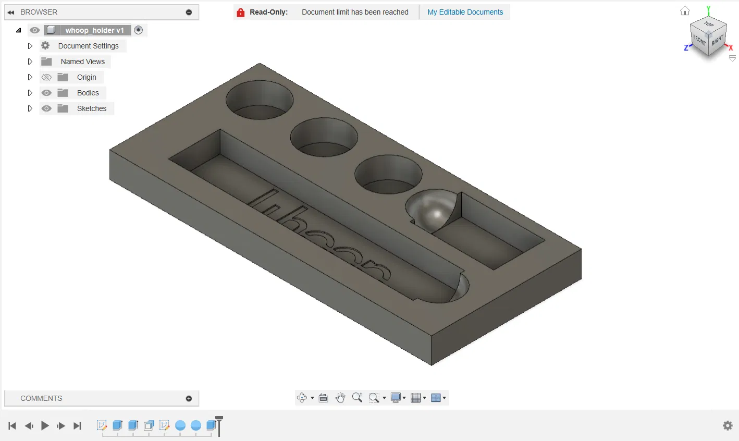This screenshot has height=441, width=739.
Task: Select Named Views in the browser tree
Action: (83, 62)
